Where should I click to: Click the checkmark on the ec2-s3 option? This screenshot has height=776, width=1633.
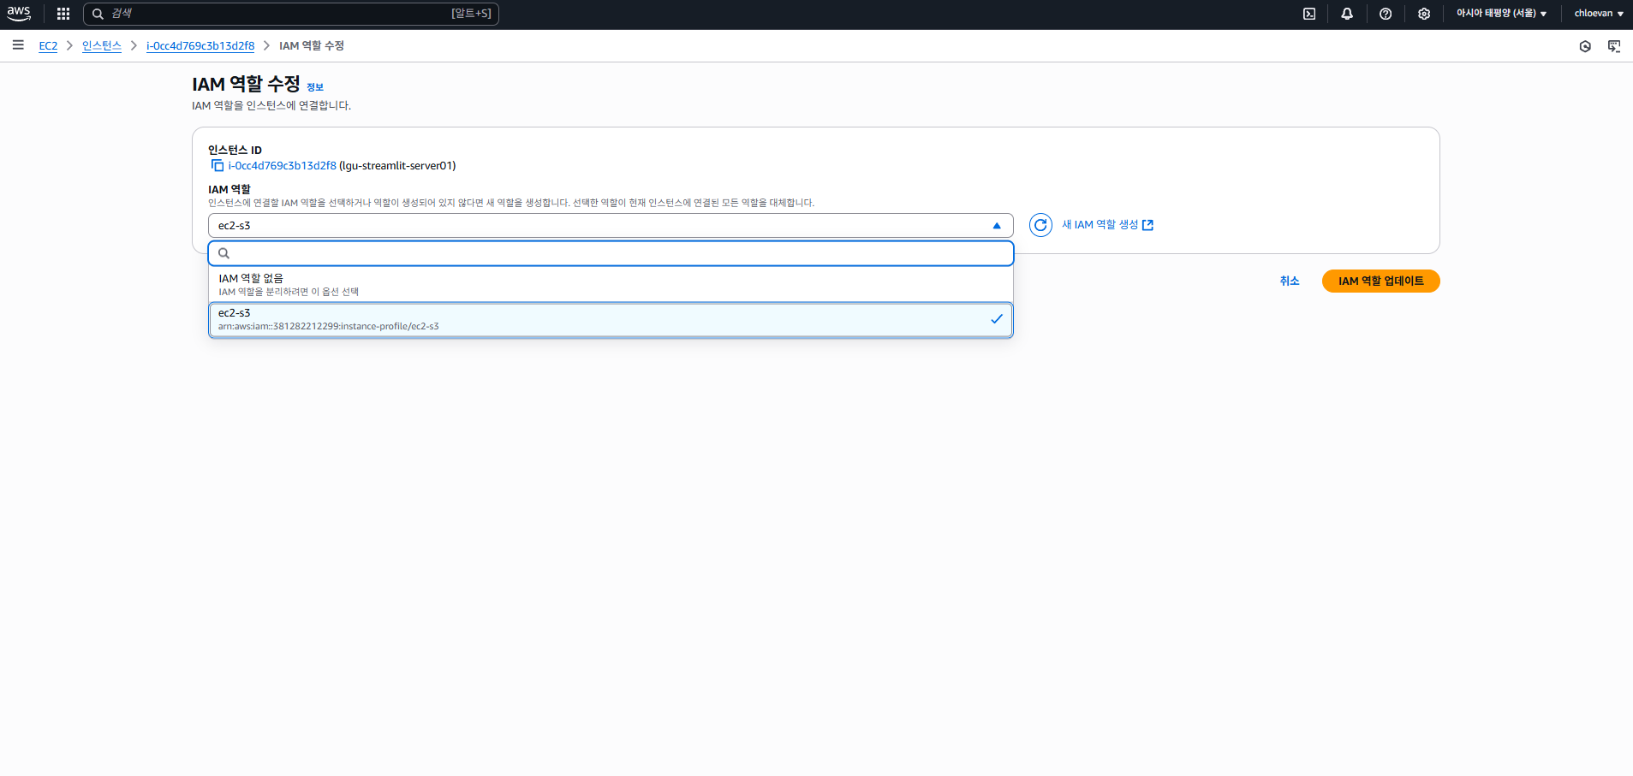[997, 319]
